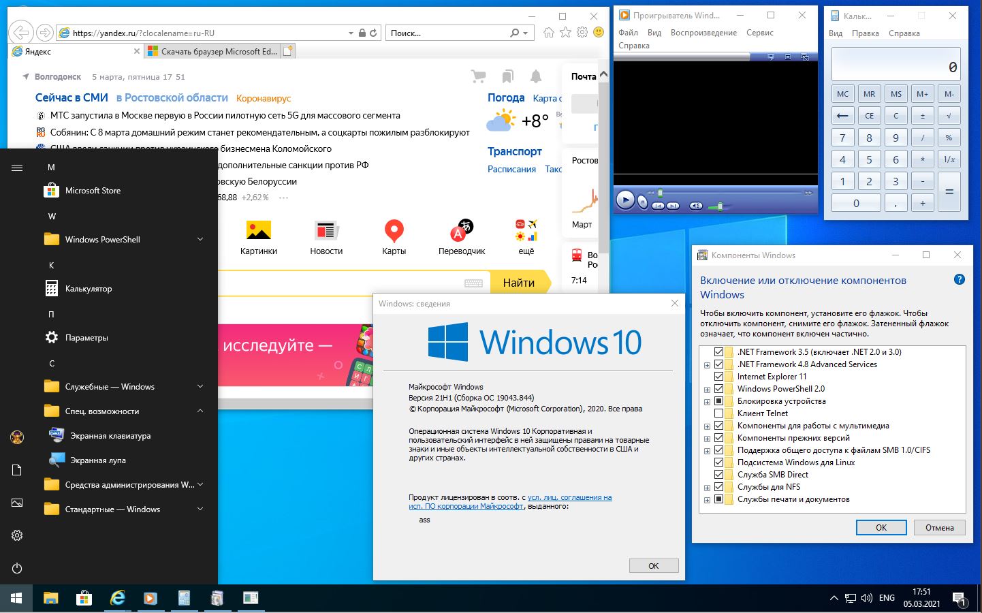Uncheck Internet Explorer 11 component
The width and height of the screenshot is (982, 613).
pyautogui.click(x=718, y=377)
